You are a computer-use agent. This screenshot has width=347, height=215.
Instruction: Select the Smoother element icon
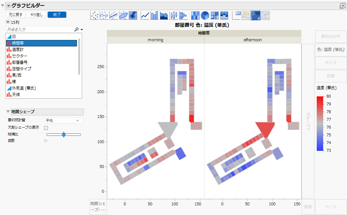[x=104, y=15]
